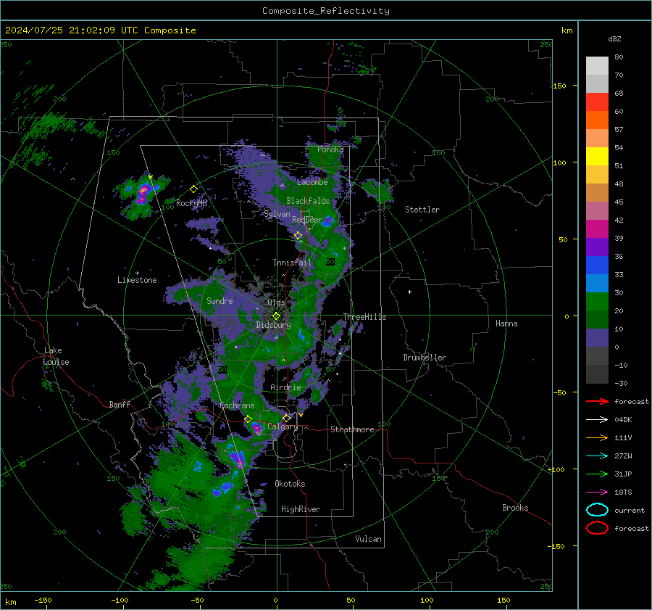Select the 65 dBZ red color swatch
The image size is (652, 610).
point(597,102)
